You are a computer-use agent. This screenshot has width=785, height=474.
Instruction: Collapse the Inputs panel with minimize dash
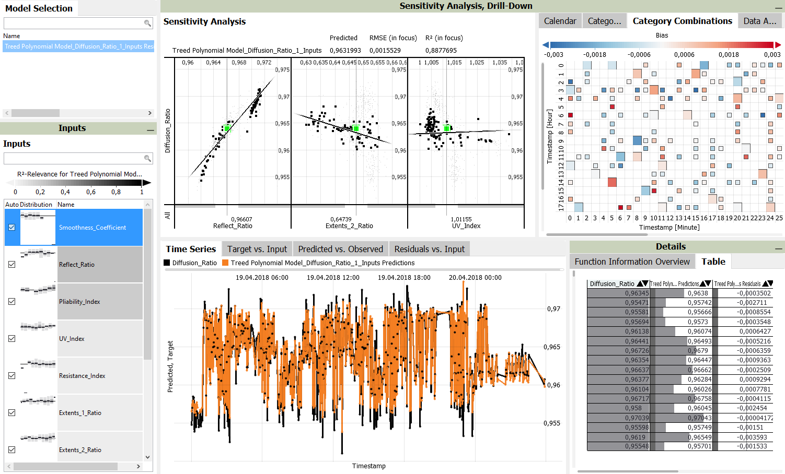click(151, 129)
